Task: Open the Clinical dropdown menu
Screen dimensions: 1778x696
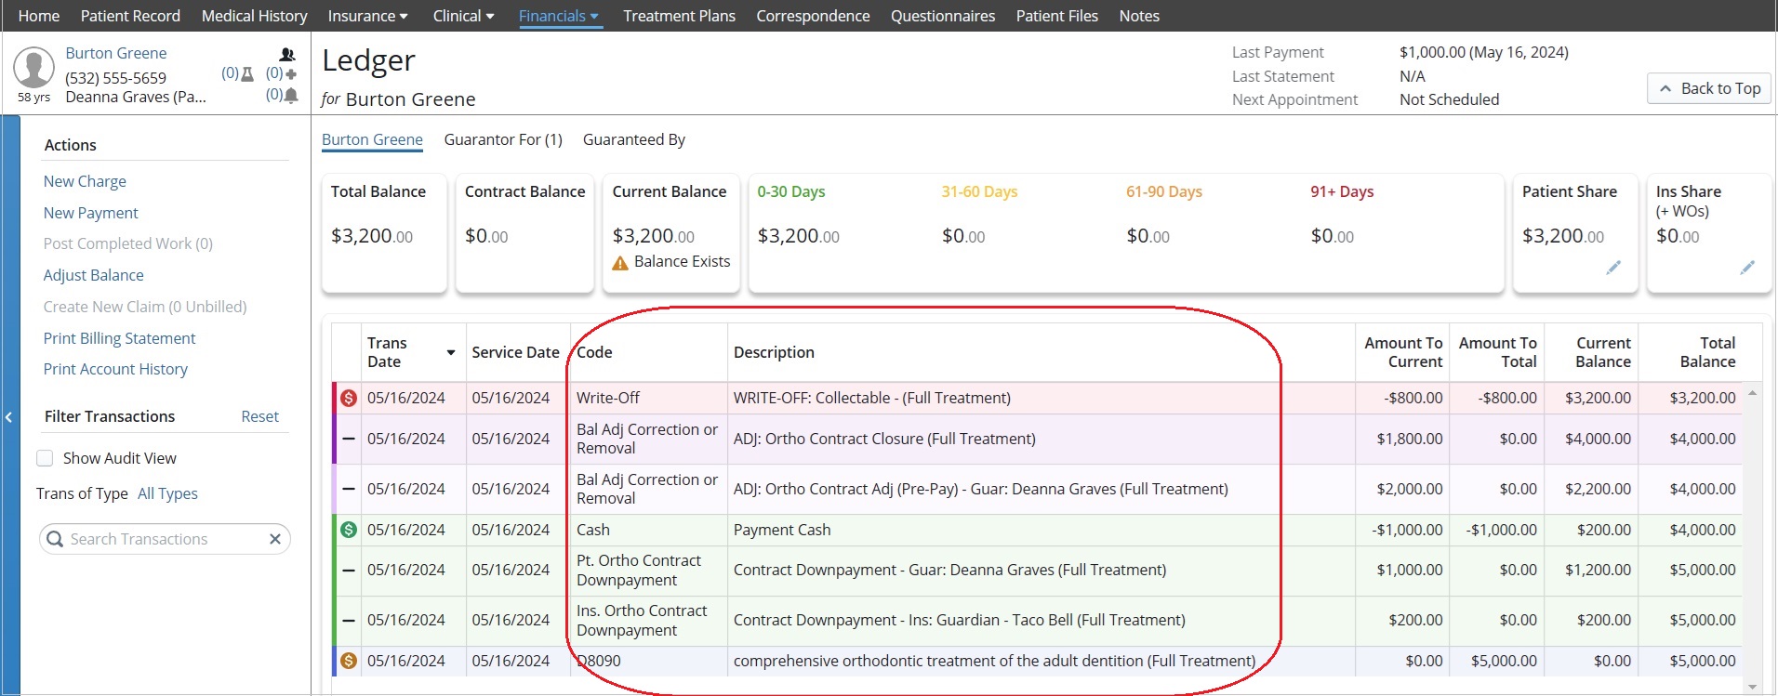Action: [x=463, y=16]
